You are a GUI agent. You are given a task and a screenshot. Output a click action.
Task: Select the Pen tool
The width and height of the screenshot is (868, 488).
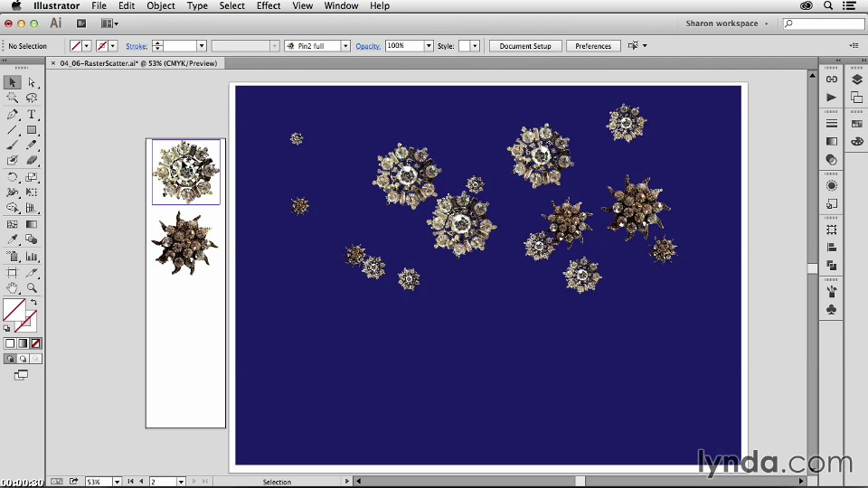pyautogui.click(x=12, y=115)
